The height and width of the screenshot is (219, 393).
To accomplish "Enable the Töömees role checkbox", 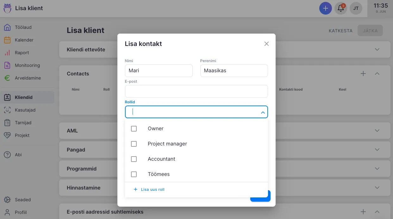I will point(134,174).
